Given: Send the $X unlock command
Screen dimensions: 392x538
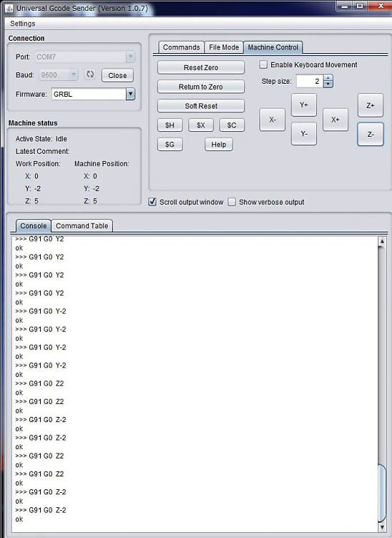Looking at the screenshot, I should (201, 125).
